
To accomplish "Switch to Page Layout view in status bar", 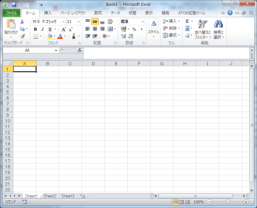I will pyautogui.click(x=181, y=202).
